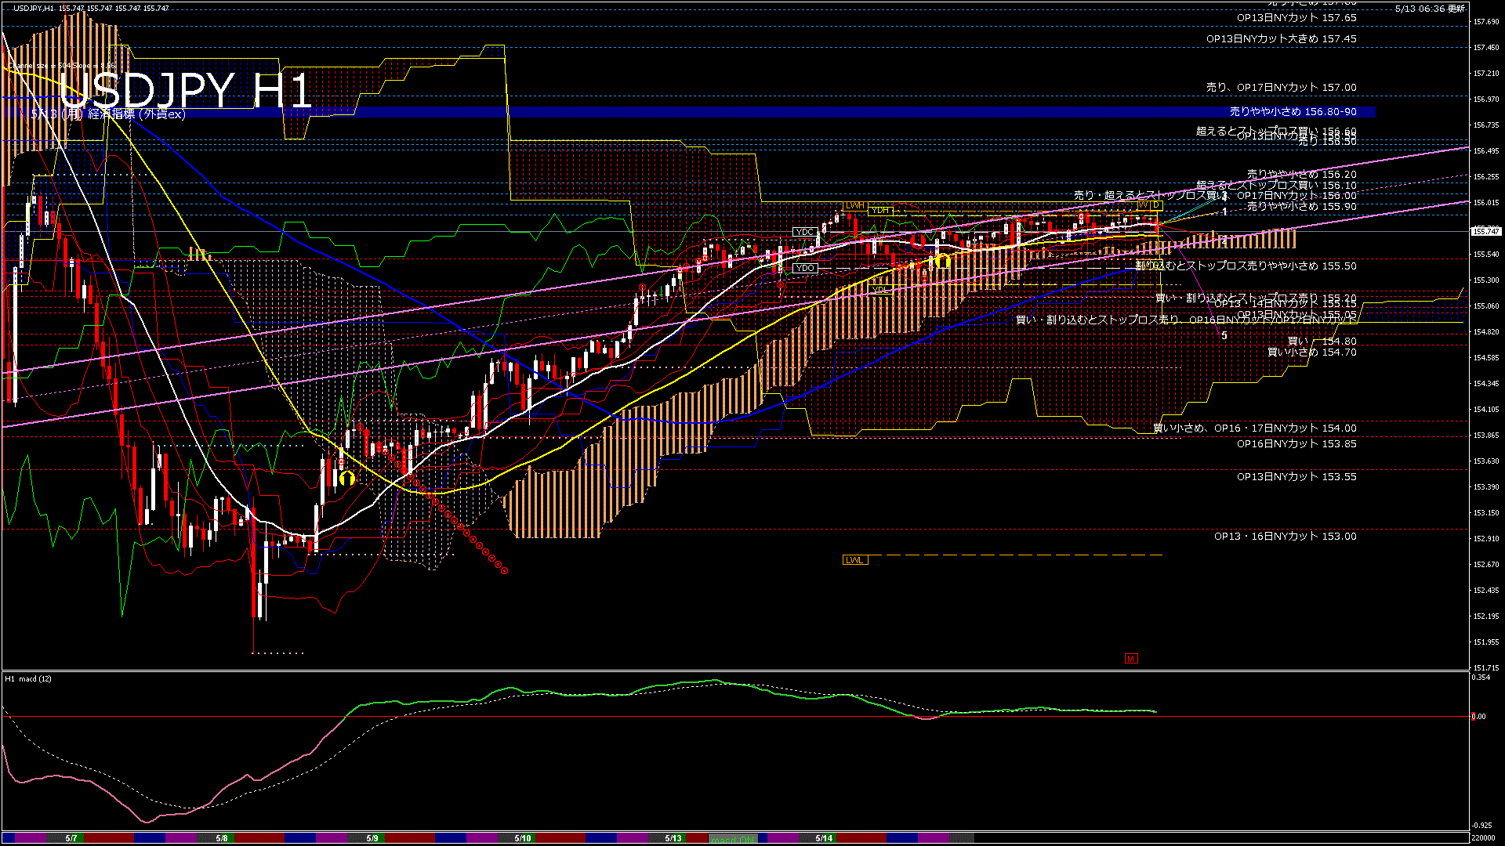Select label 超えるとストップロス買い 156.10
This screenshot has height=846, width=1505.
click(x=1276, y=185)
